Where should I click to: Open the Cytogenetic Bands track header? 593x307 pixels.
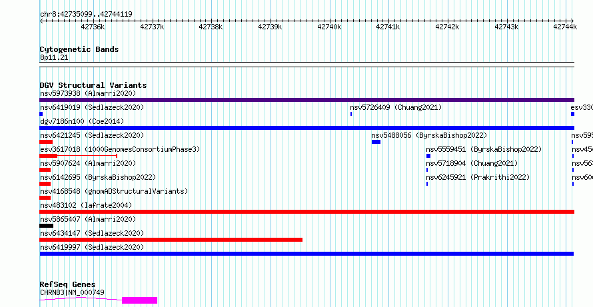coord(79,49)
